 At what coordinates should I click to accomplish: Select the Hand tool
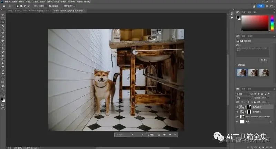[3, 86]
